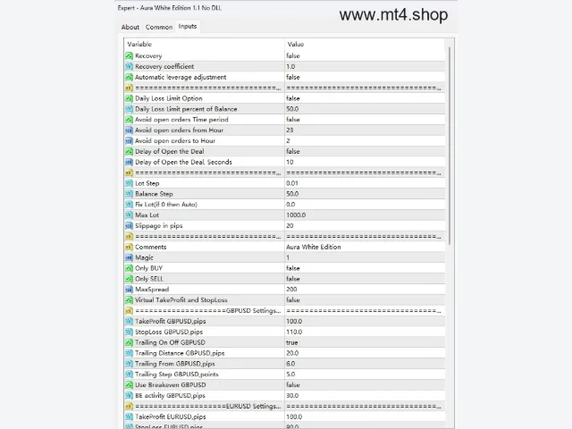Select the row Trailing Step GBPUSD,points
The height and width of the screenshot is (429, 572).
click(x=284, y=374)
